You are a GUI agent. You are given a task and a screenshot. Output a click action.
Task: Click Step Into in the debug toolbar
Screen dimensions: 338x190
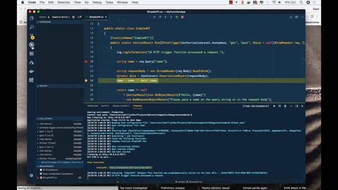click(x=165, y=17)
